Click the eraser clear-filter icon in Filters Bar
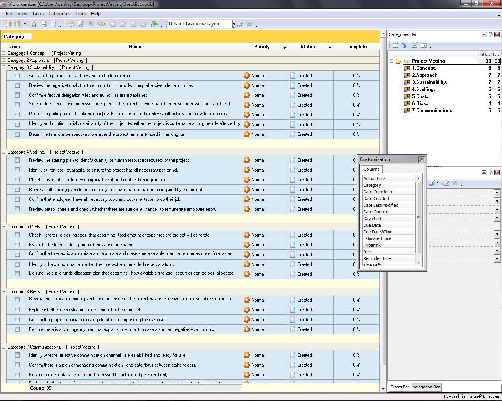The width and height of the screenshot is (502, 401). point(446,183)
